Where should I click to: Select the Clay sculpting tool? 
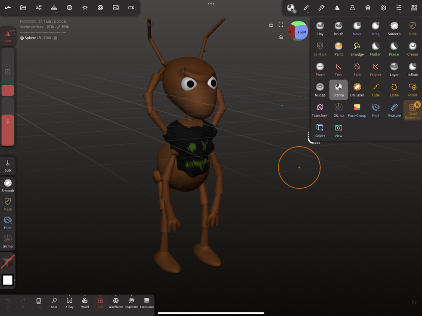pyautogui.click(x=320, y=28)
